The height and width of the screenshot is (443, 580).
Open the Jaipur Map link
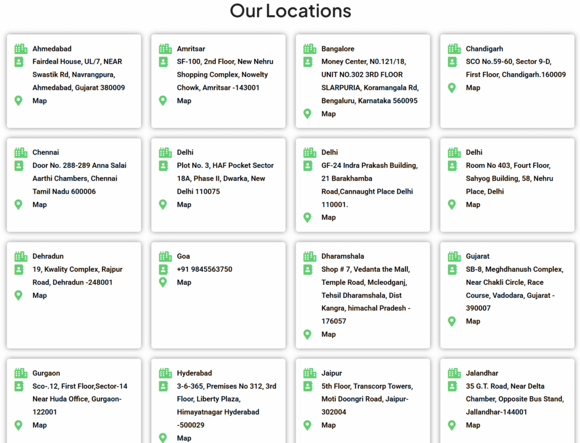click(x=329, y=425)
